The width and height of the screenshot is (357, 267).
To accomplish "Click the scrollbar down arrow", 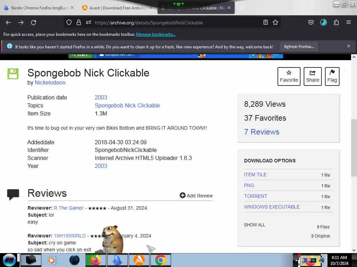I will click(x=354, y=250).
